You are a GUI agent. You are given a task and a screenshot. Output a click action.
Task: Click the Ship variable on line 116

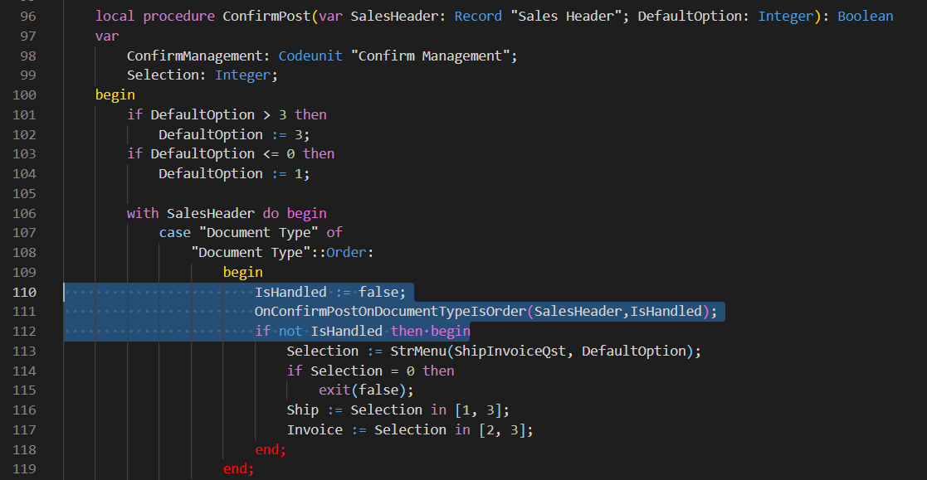(303, 410)
